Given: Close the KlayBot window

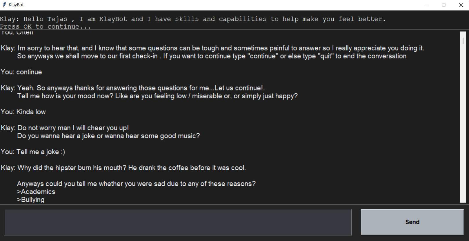Looking at the screenshot, I should pos(461,5).
